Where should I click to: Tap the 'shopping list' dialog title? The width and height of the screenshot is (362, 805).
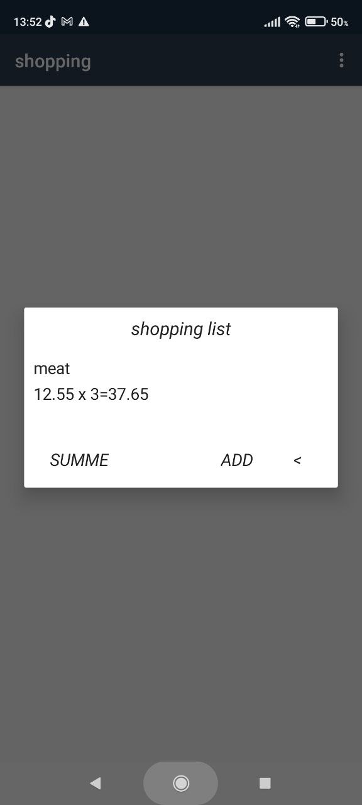[x=181, y=329]
